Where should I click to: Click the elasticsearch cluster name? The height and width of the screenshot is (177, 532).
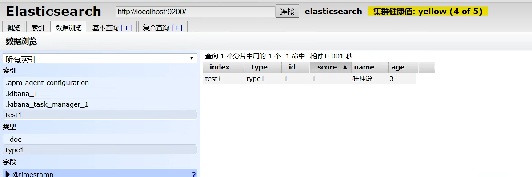(x=333, y=11)
